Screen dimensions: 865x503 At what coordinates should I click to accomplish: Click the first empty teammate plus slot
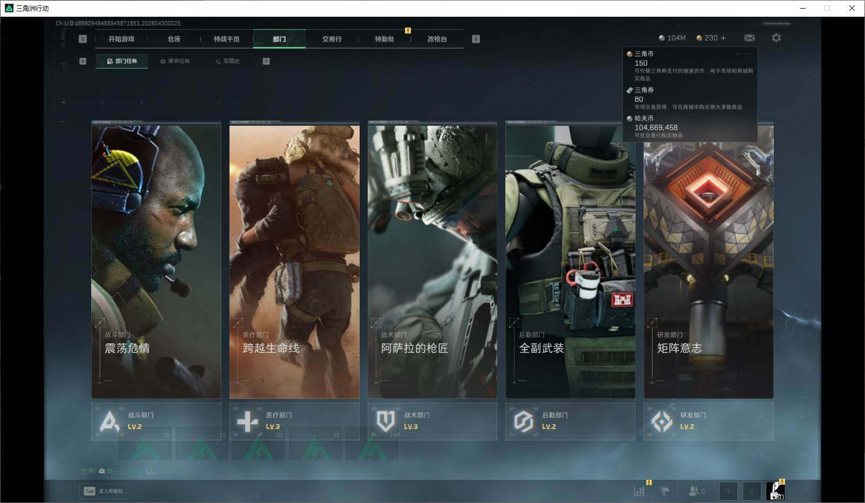[728, 491]
